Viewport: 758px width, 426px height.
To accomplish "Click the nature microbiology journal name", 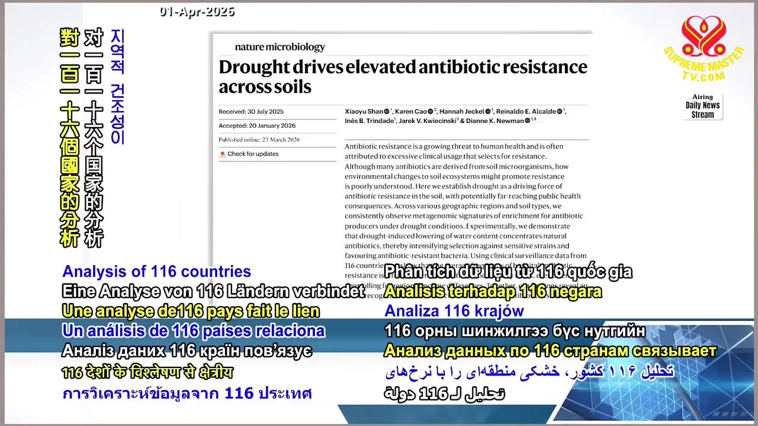I will [x=280, y=47].
